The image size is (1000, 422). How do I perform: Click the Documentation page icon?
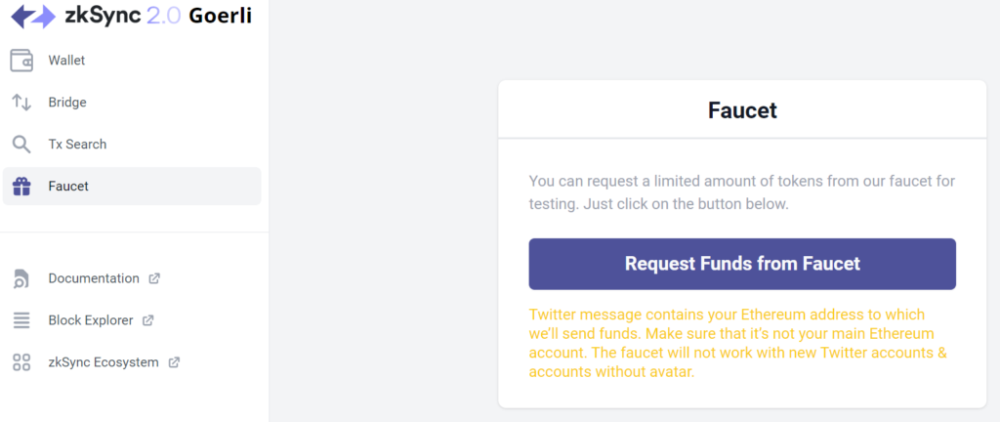21,279
